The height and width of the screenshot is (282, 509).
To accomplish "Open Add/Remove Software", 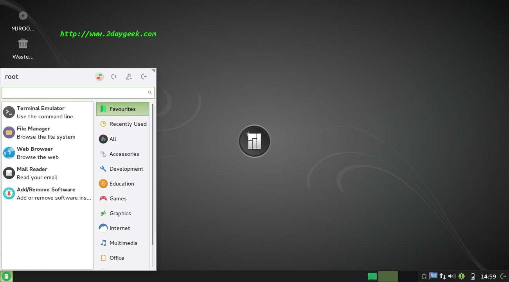I will tap(47, 193).
